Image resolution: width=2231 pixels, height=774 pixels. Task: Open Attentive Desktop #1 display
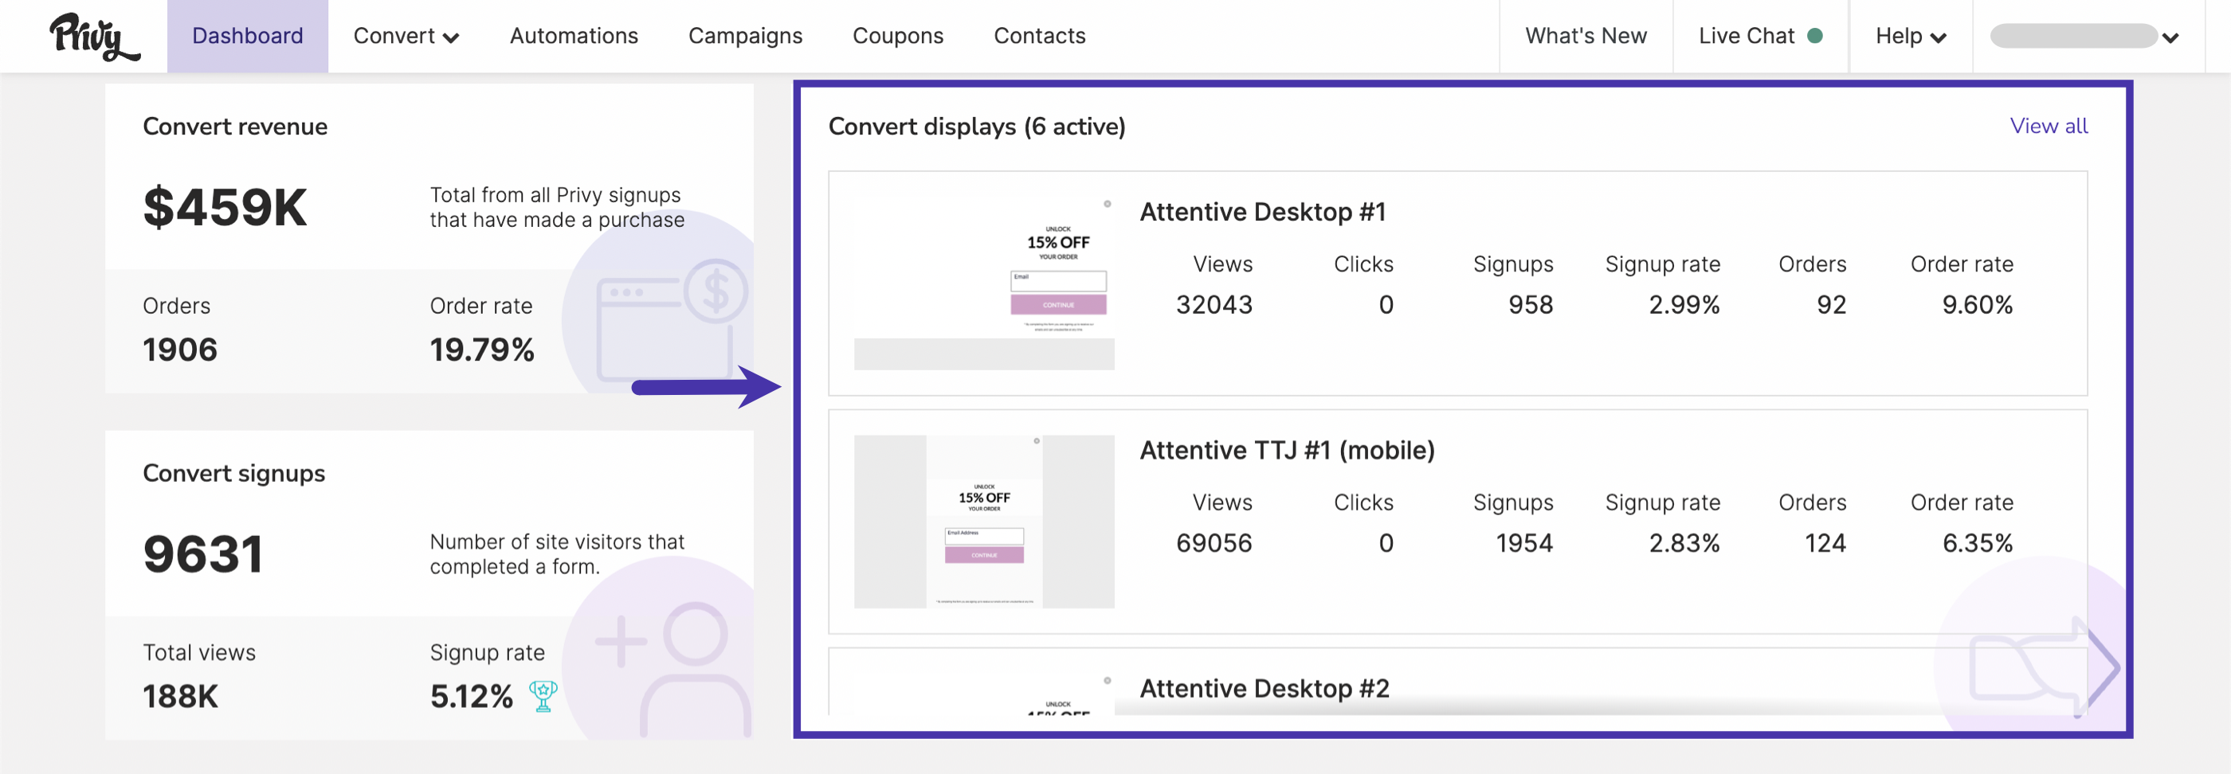(x=1263, y=212)
